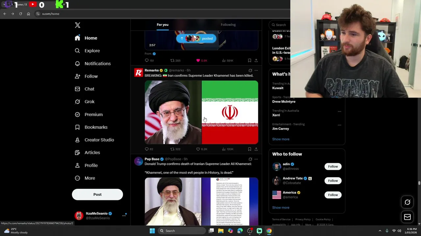Open the floating messages envelope button
Viewport: 421px width, 236px height.
407,217
